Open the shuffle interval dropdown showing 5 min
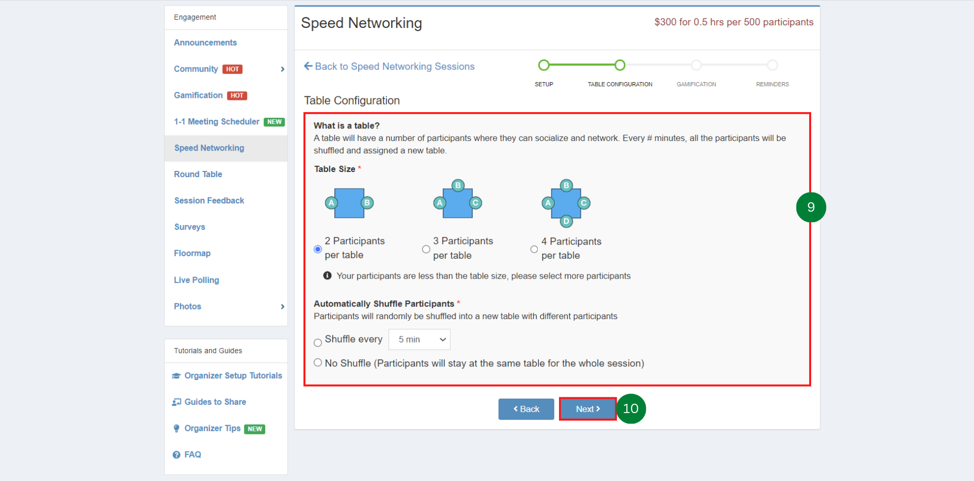 click(x=419, y=339)
